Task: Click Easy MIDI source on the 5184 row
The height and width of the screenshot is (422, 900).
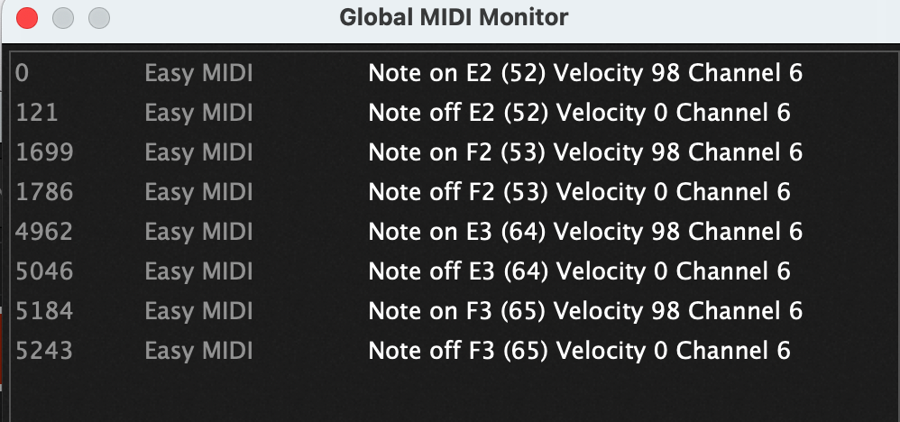Action: pos(198,310)
